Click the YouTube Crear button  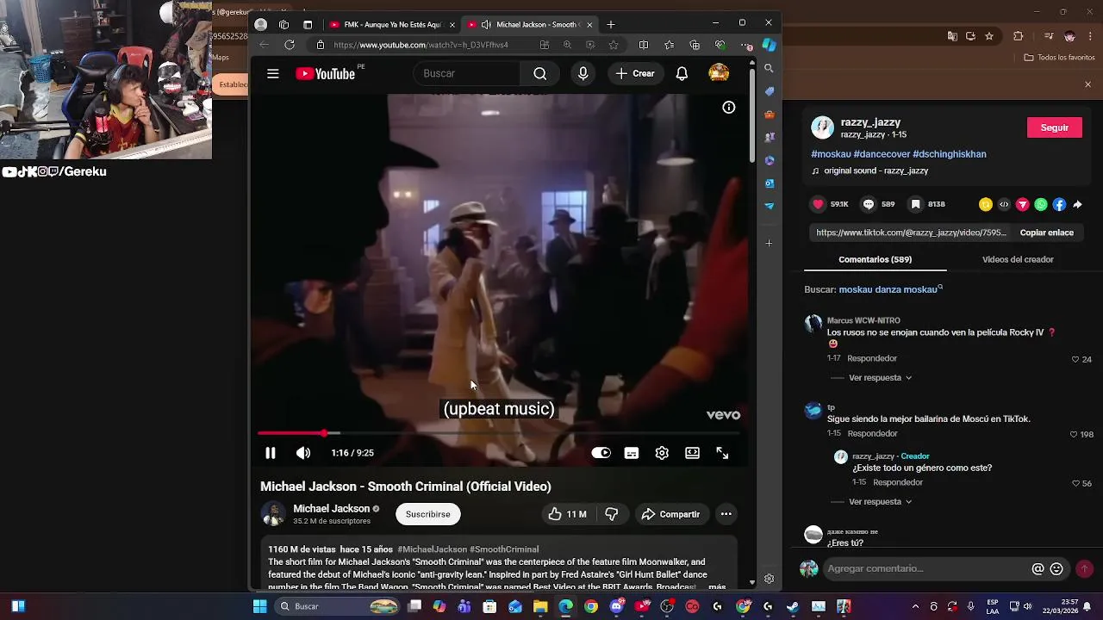tap(636, 74)
